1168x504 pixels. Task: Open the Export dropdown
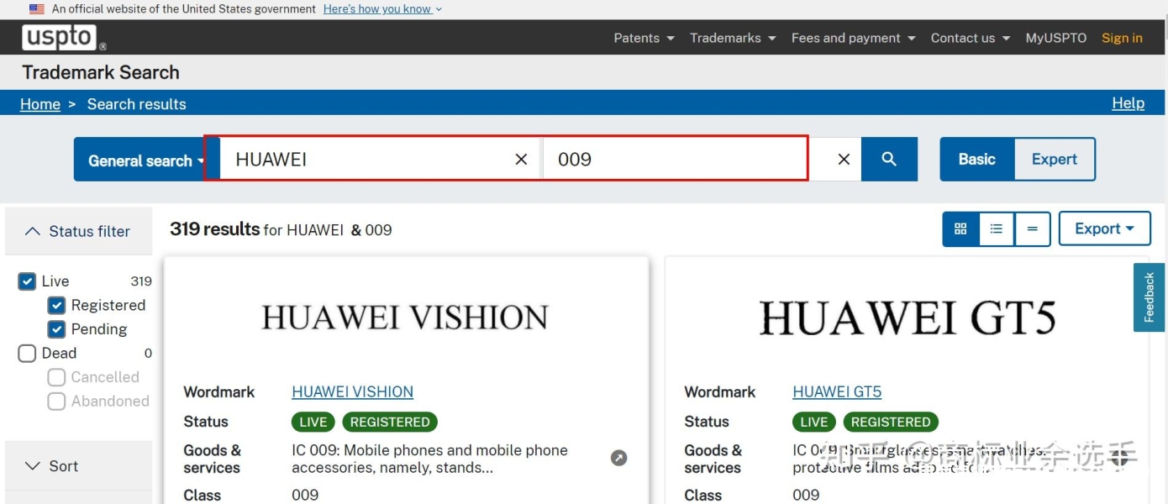coord(1104,228)
